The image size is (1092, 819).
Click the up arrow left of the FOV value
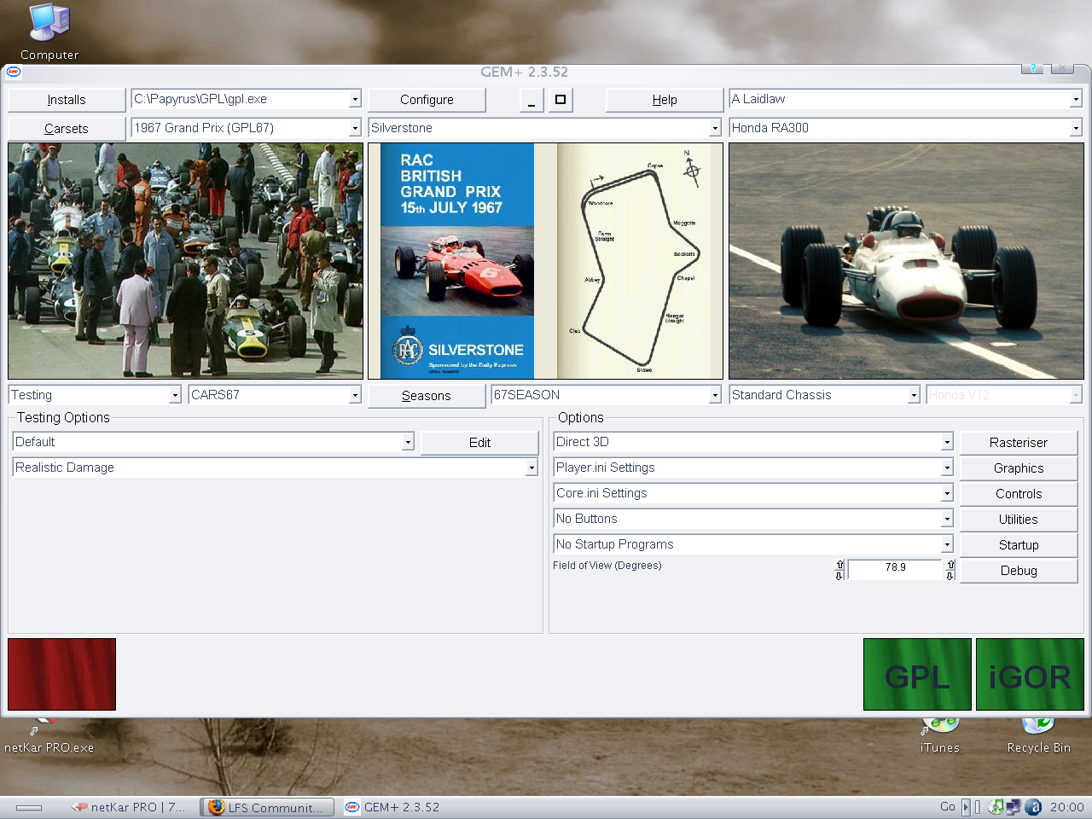pos(839,564)
